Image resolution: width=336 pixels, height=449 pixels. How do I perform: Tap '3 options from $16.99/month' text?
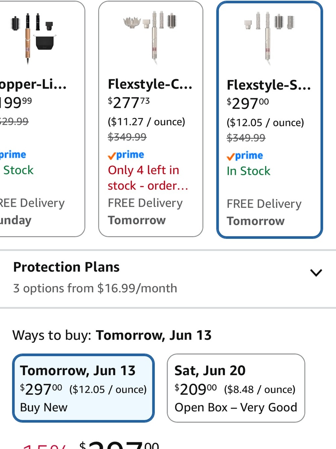(95, 288)
